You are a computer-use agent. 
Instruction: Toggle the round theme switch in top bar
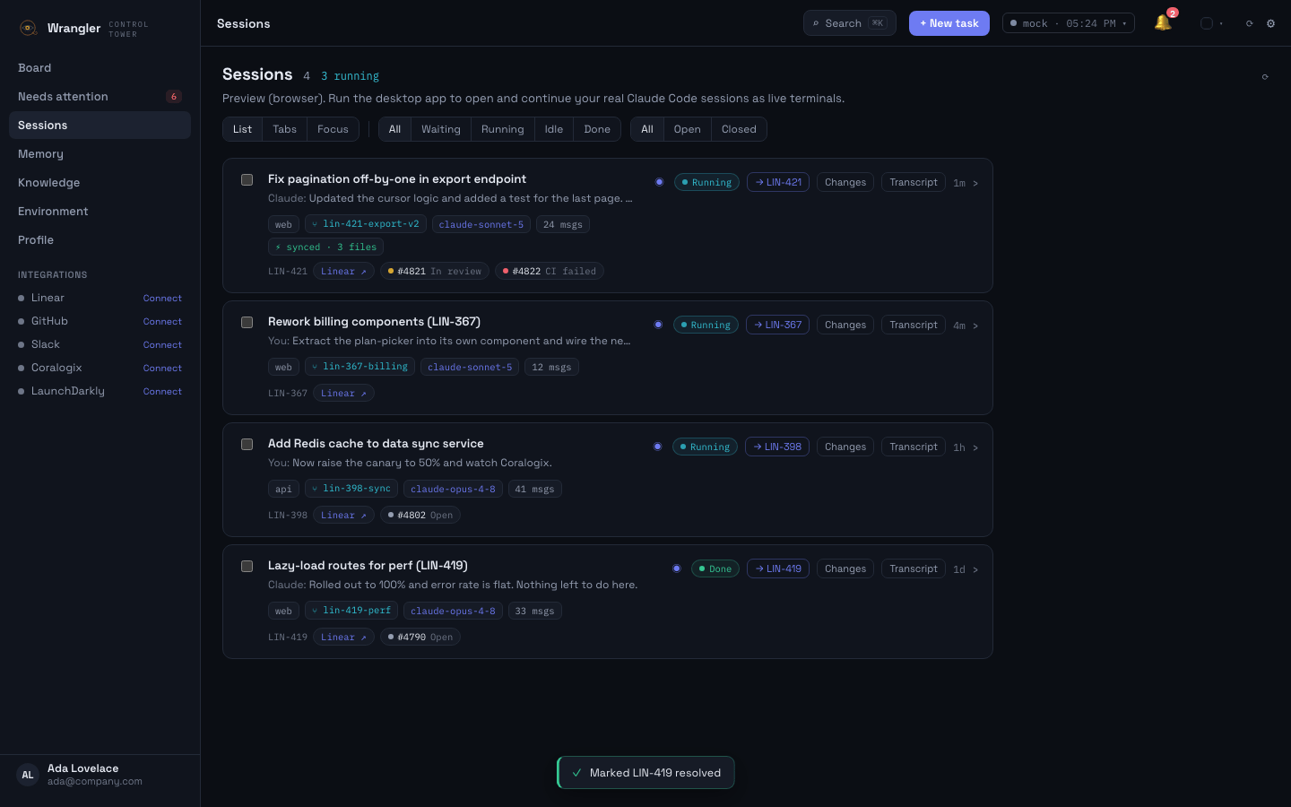tap(1207, 23)
